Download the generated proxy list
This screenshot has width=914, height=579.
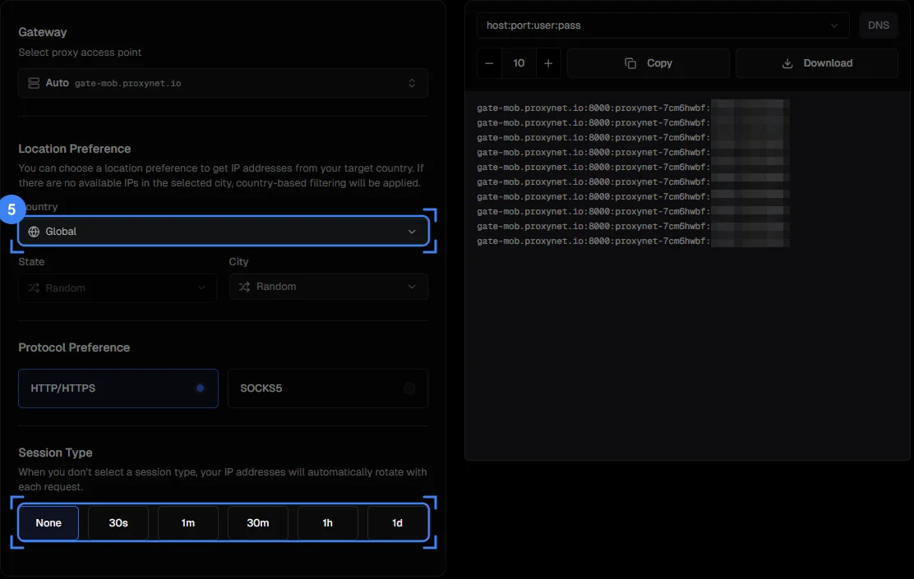[x=817, y=63]
